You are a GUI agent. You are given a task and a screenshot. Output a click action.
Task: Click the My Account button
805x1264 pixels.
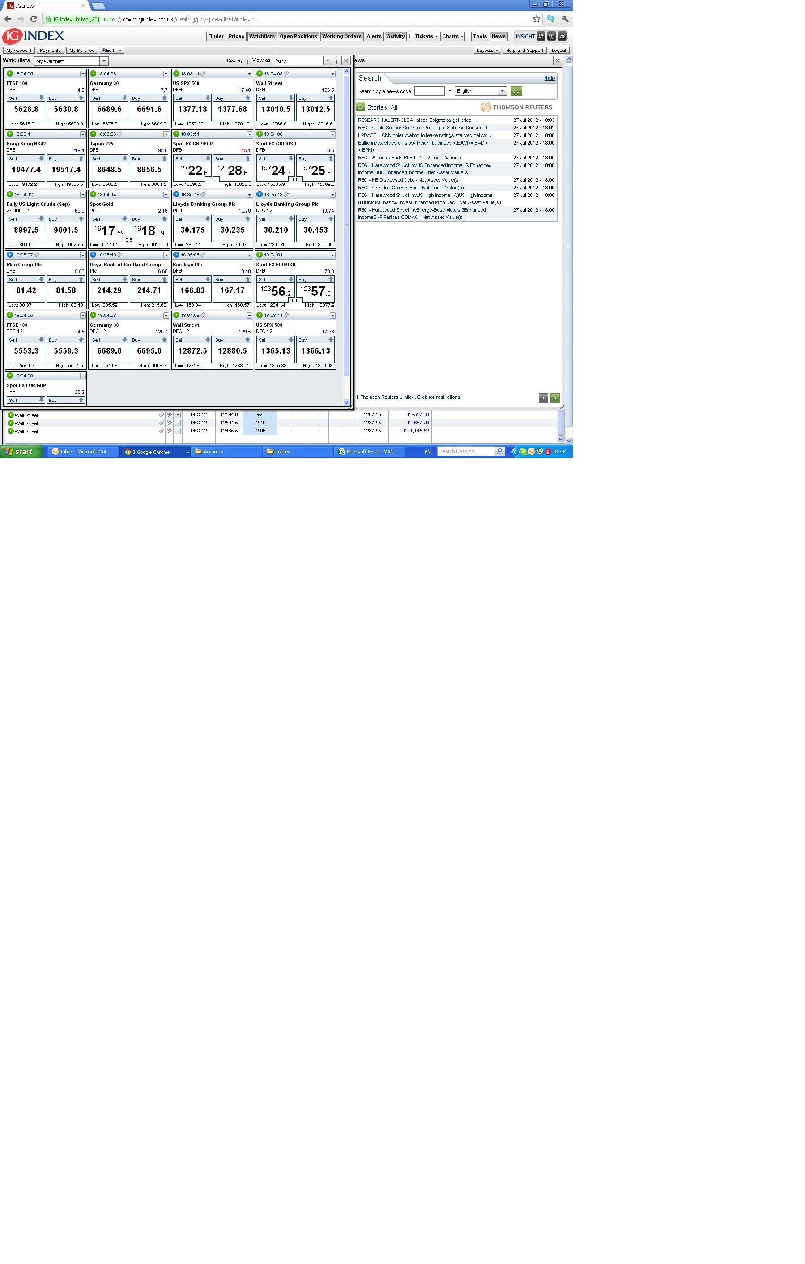(19, 51)
